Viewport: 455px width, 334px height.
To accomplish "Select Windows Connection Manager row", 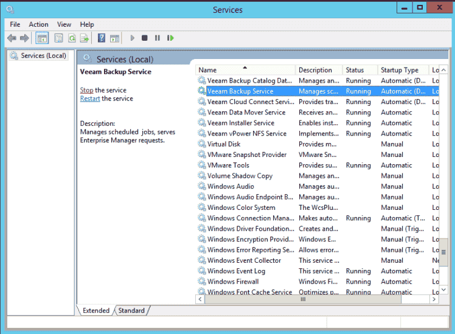I will click(318, 218).
